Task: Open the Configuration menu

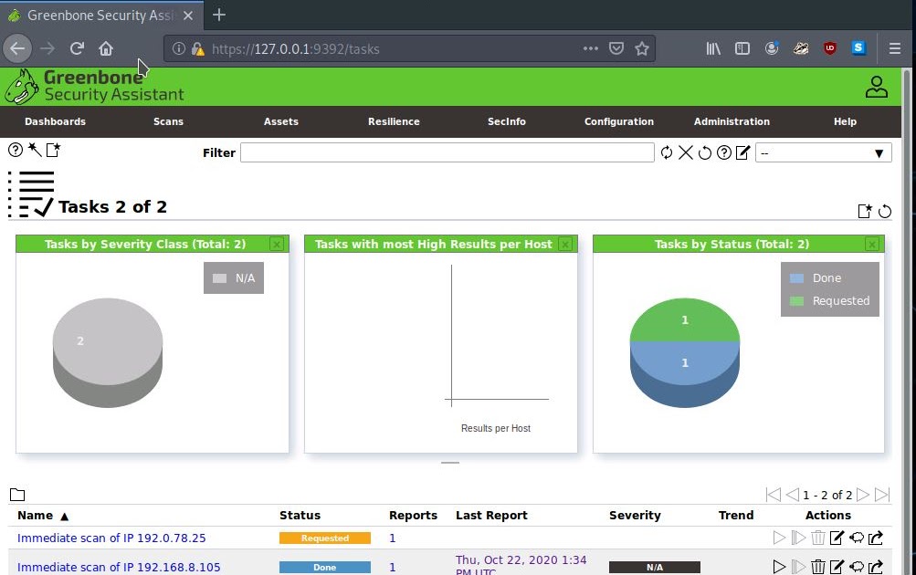Action: (619, 121)
